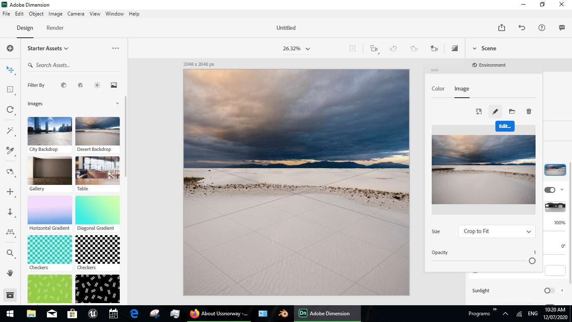This screenshot has width=572, height=322.
Task: Select the Magic Wand tool
Action: [x=10, y=130]
